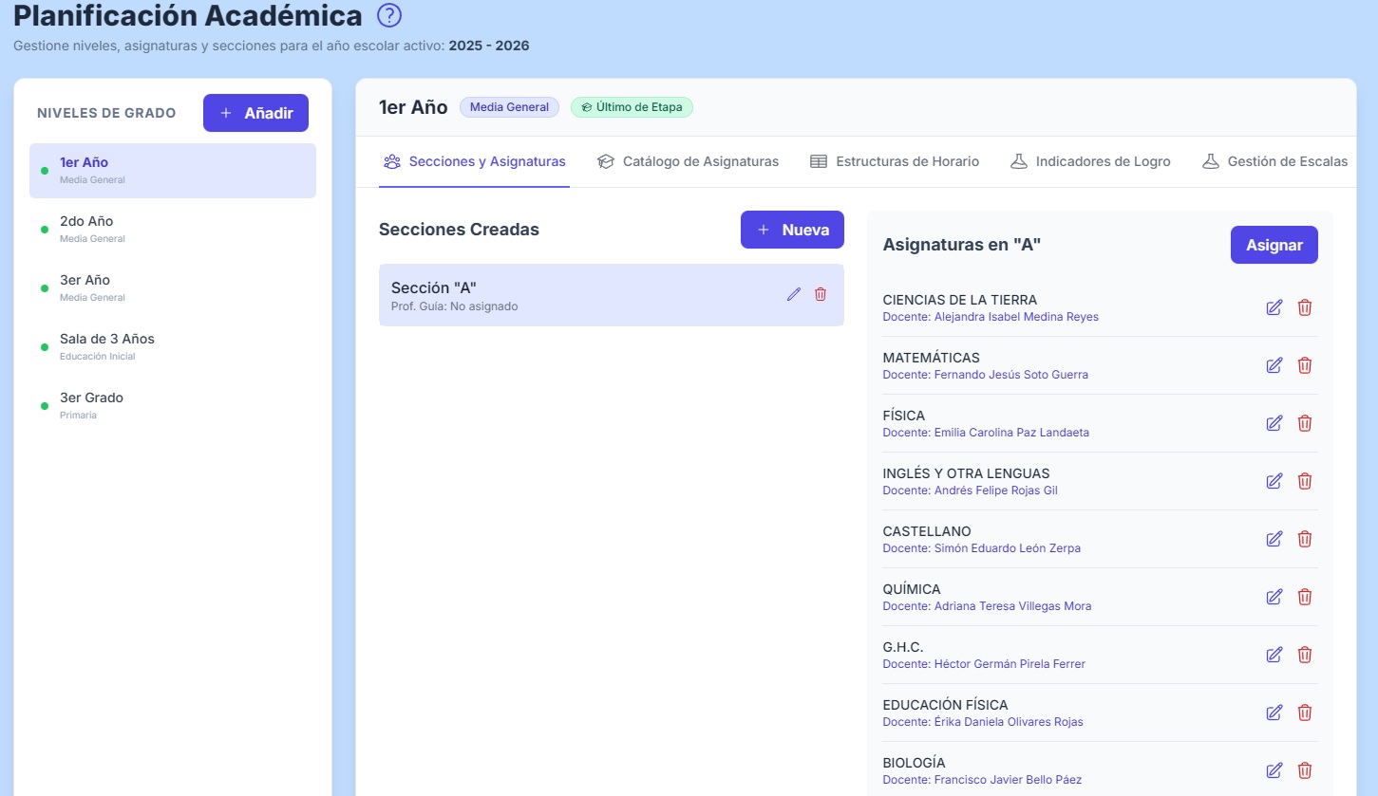Click the CIENCIAS DE LA TIERRA subject name
The height and width of the screenshot is (796, 1378).
pos(960,300)
